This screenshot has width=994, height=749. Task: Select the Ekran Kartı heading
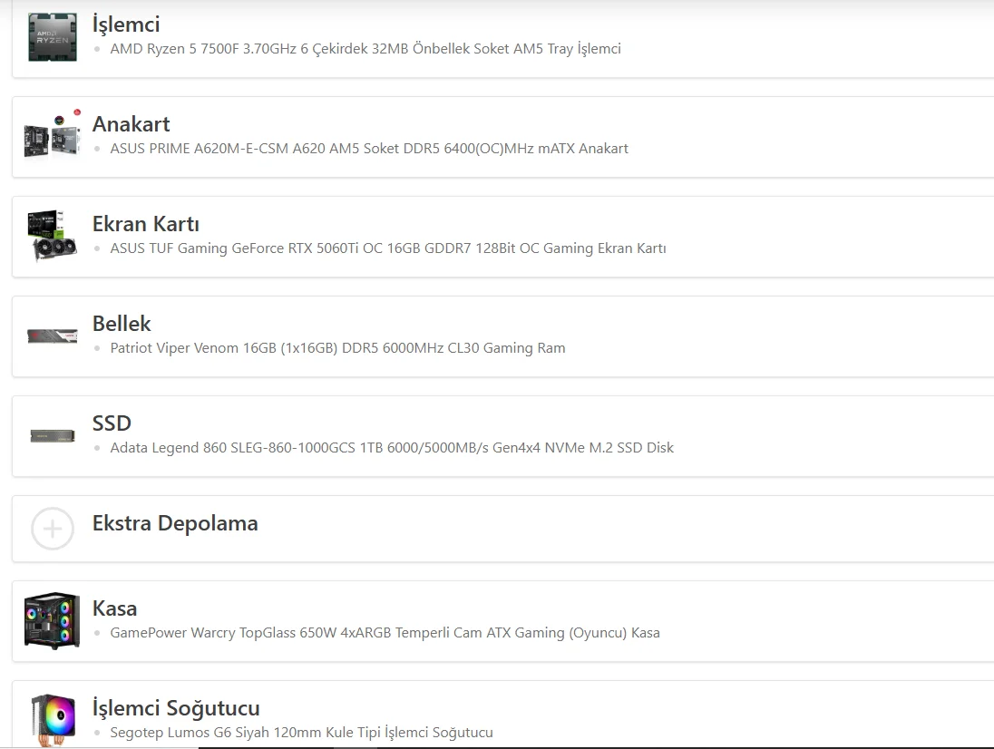(x=145, y=224)
